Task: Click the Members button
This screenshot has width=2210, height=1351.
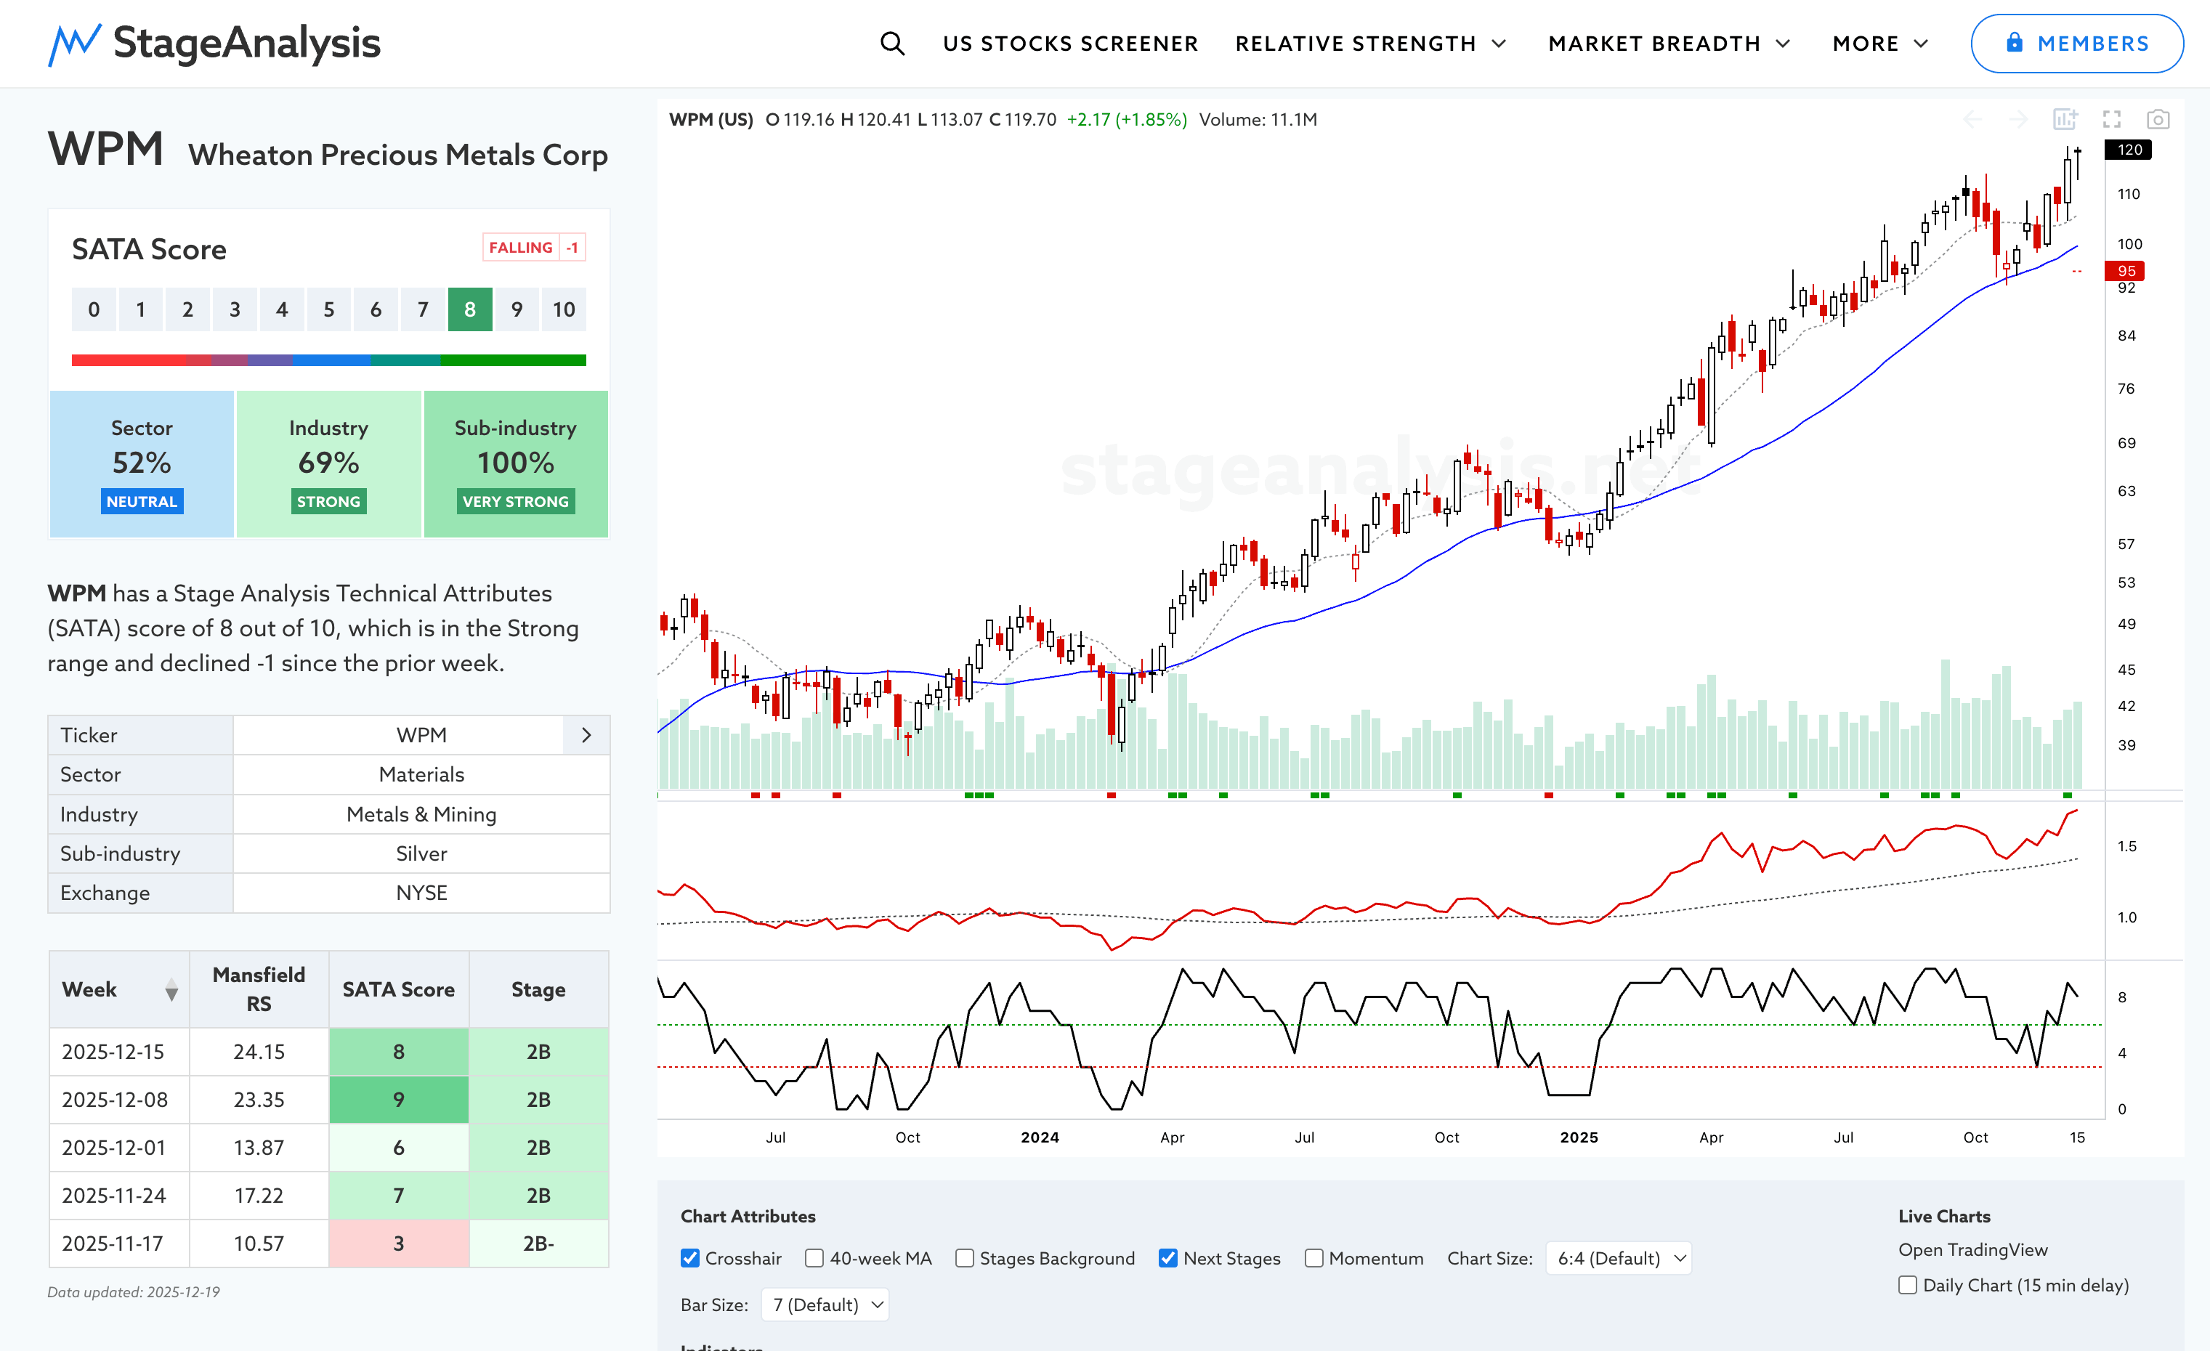Action: 2076,43
